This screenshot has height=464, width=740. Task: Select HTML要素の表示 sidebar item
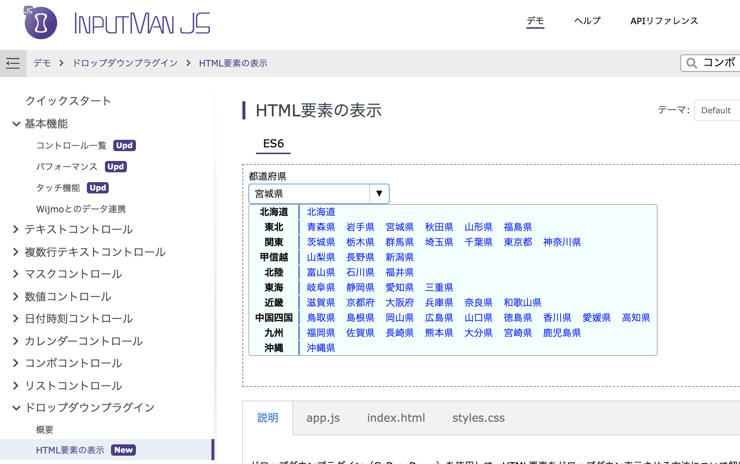point(70,450)
